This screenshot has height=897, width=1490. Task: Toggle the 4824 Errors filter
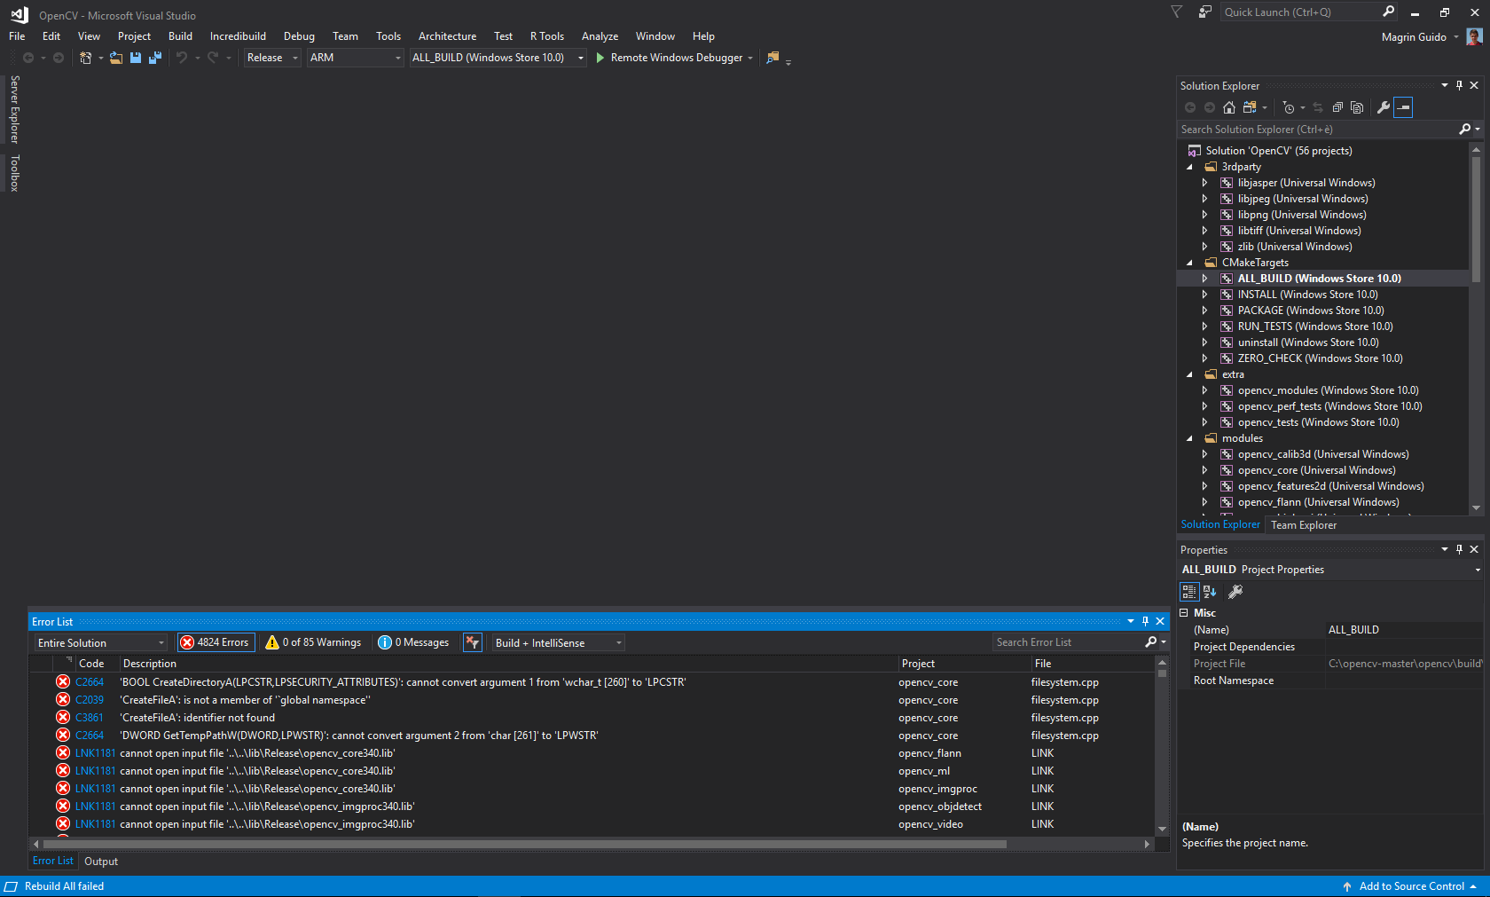pyautogui.click(x=216, y=642)
